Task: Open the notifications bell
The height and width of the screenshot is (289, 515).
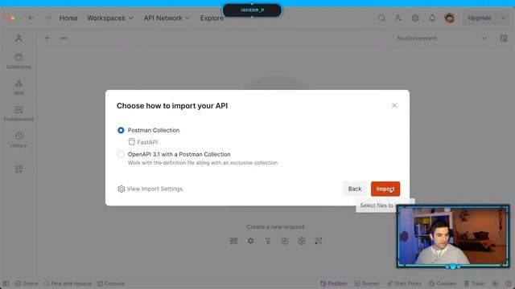Action: coord(432,18)
